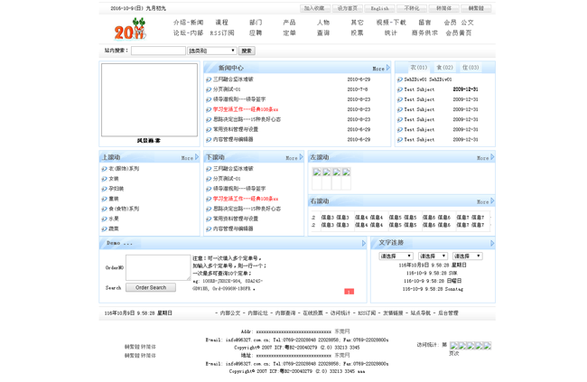
Task: Click bullet icon beside SehIDiv01 row
Action: coord(400,79)
